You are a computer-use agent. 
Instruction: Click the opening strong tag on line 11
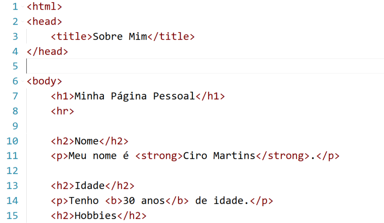(x=159, y=156)
